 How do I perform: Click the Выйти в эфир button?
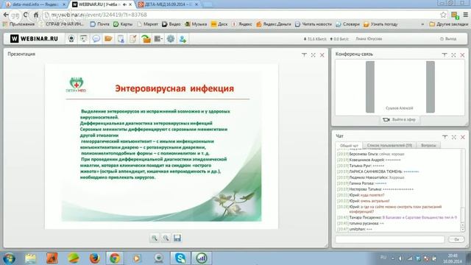(x=400, y=119)
